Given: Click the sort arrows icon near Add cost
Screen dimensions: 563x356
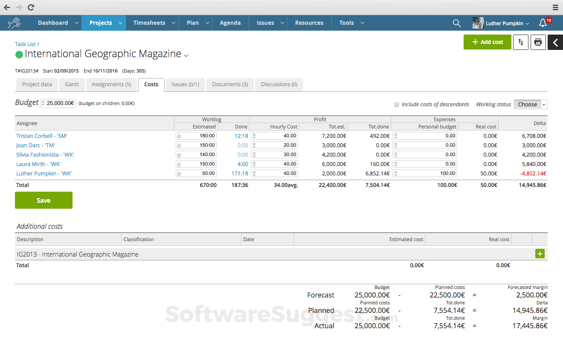Looking at the screenshot, I should point(521,42).
